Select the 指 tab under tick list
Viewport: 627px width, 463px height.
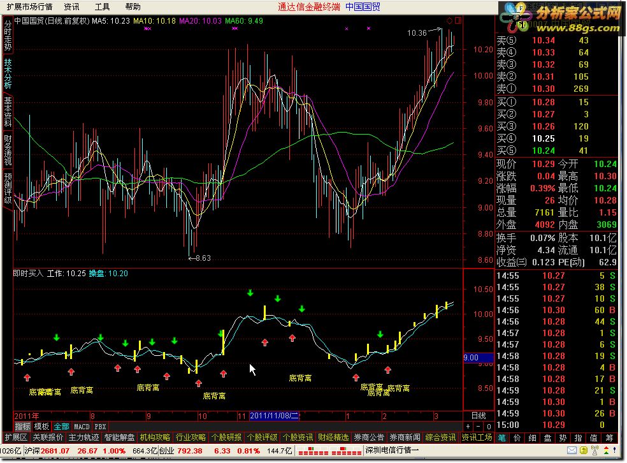pyautogui.click(x=578, y=437)
